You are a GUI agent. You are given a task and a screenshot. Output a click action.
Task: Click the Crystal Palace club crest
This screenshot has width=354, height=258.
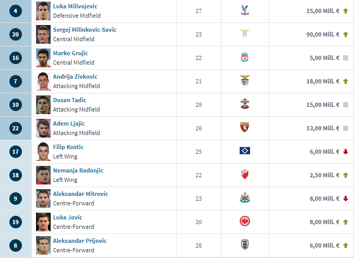(245, 10)
